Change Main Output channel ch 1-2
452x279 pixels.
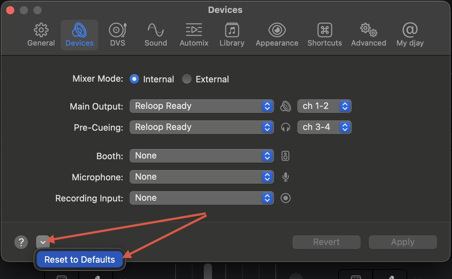click(x=324, y=106)
